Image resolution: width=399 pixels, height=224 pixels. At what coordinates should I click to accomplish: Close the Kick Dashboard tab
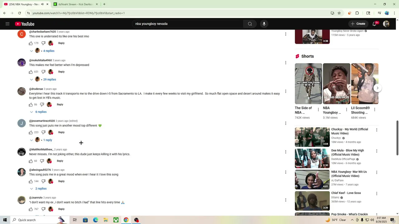tap(97, 4)
